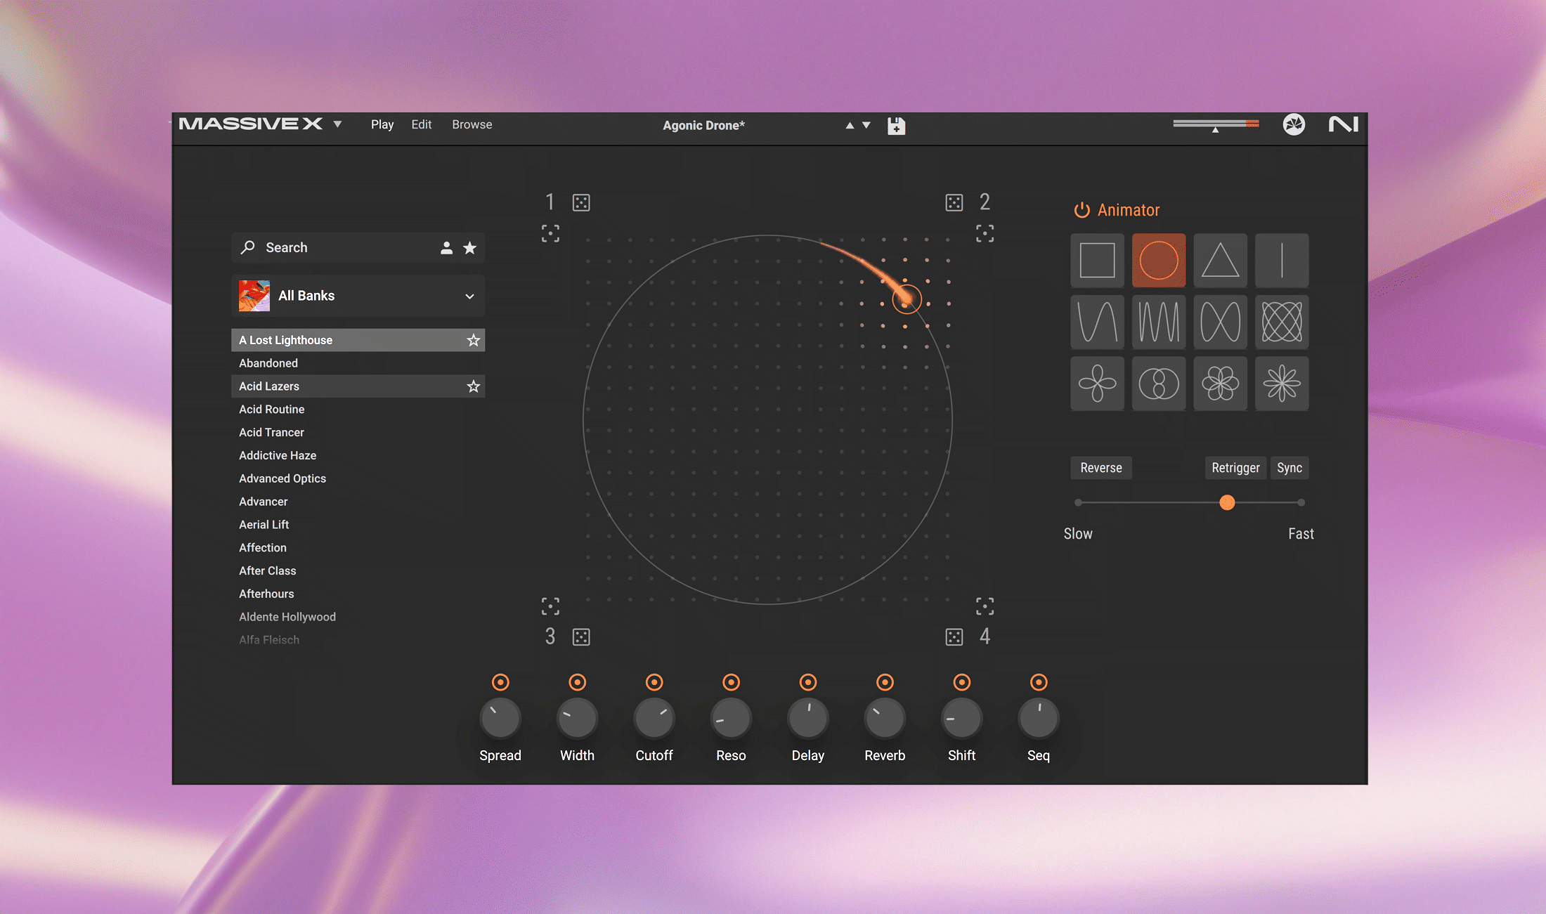The width and height of the screenshot is (1546, 914).
Task: Select the triangle animator shape
Action: coord(1220,261)
